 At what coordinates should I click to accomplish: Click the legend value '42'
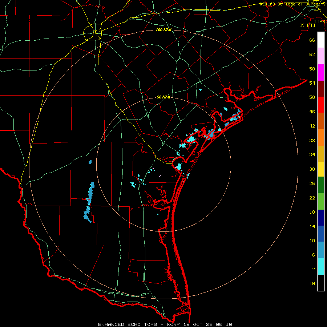(312, 126)
